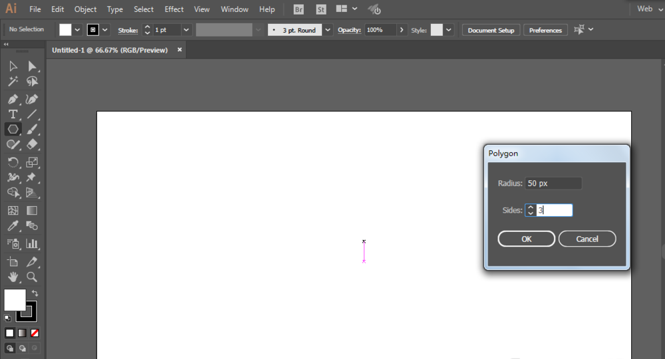Reset to default fill and stroke
The image size is (665, 359).
point(8,318)
